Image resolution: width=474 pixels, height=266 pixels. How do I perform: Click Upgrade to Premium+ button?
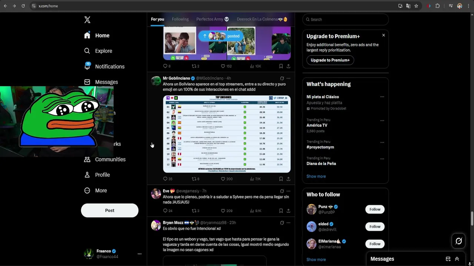(x=330, y=60)
